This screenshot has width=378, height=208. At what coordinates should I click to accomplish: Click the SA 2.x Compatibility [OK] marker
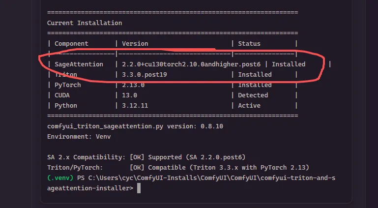point(137,157)
